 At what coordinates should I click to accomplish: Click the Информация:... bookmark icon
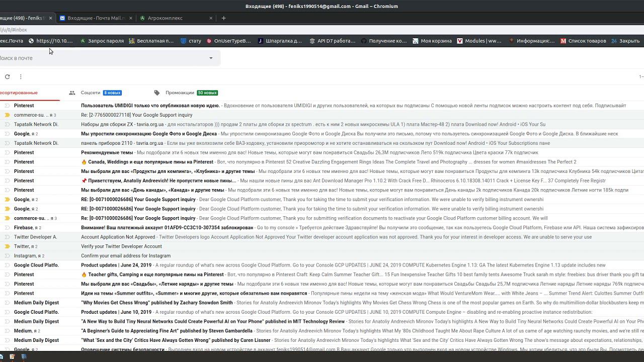pos(512,41)
